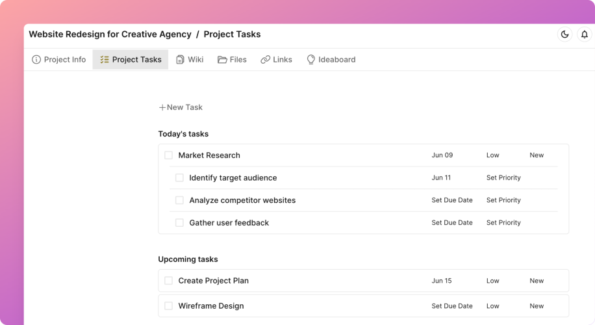Click the Ideaboard lightbulb icon

(x=311, y=60)
